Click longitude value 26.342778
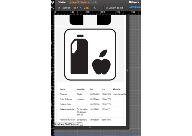 tap(106, 99)
